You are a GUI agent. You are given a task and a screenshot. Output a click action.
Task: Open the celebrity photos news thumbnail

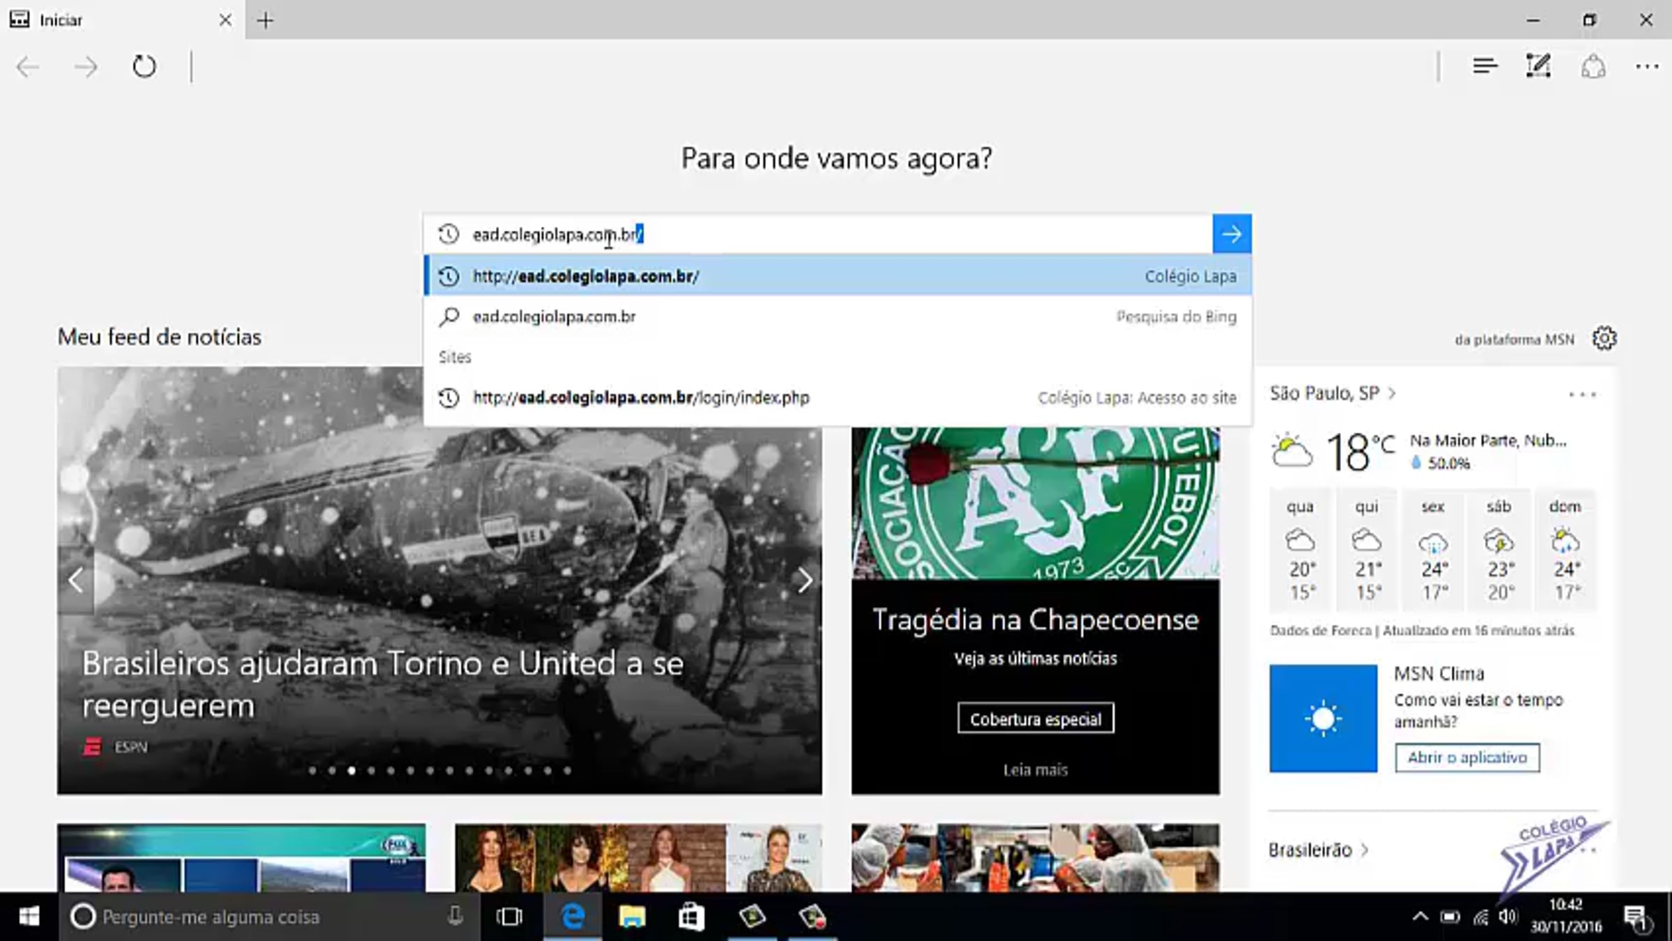[x=638, y=858]
